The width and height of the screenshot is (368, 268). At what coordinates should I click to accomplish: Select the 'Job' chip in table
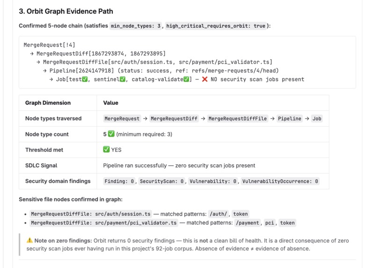coord(316,119)
